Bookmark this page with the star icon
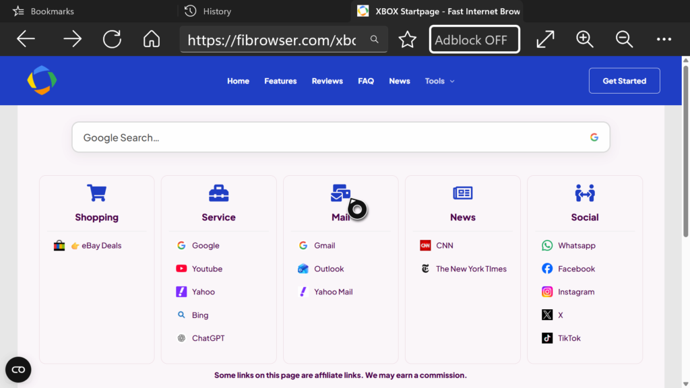Image resolution: width=690 pixels, height=388 pixels. [408, 40]
